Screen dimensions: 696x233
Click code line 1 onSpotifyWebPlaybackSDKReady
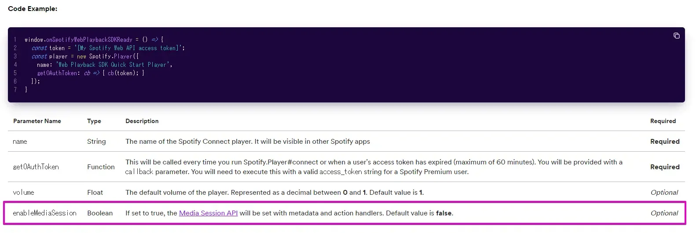[94, 40]
